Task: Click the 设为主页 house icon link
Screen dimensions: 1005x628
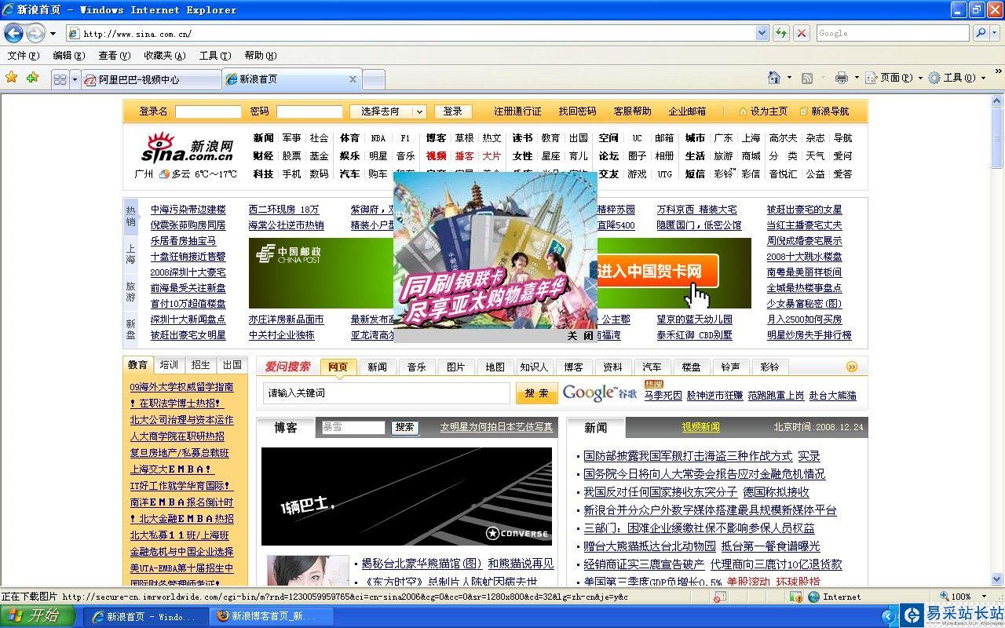Action: [x=762, y=111]
